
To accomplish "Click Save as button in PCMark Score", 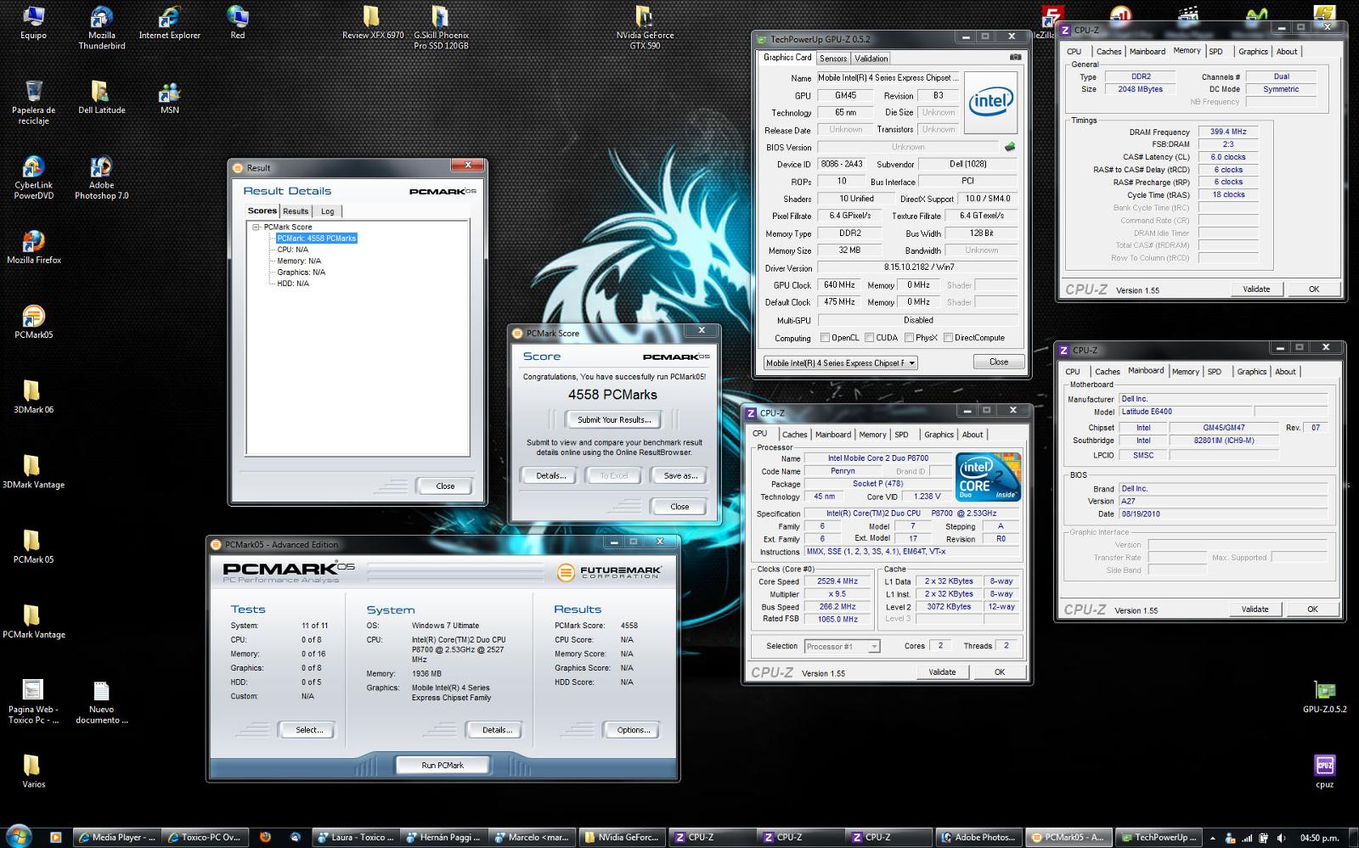I will 679,476.
